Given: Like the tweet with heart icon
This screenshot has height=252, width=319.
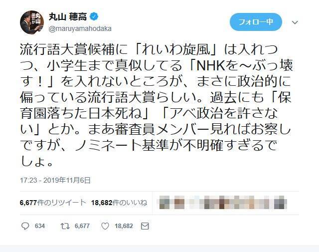Looking at the screenshot, I should pyautogui.click(x=105, y=226).
